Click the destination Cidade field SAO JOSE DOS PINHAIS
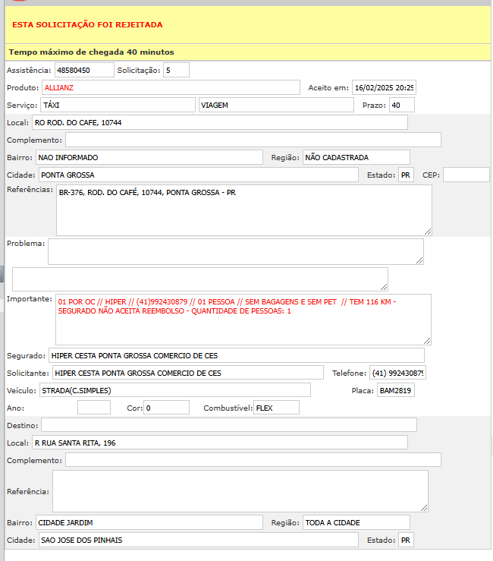The width and height of the screenshot is (493, 561). 197,540
